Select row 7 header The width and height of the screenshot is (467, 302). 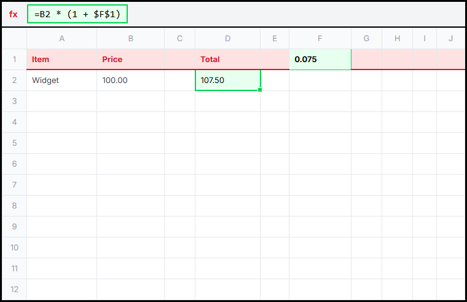click(14, 185)
